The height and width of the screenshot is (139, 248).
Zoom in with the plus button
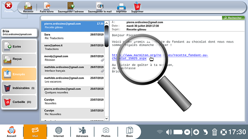[x=196, y=132]
